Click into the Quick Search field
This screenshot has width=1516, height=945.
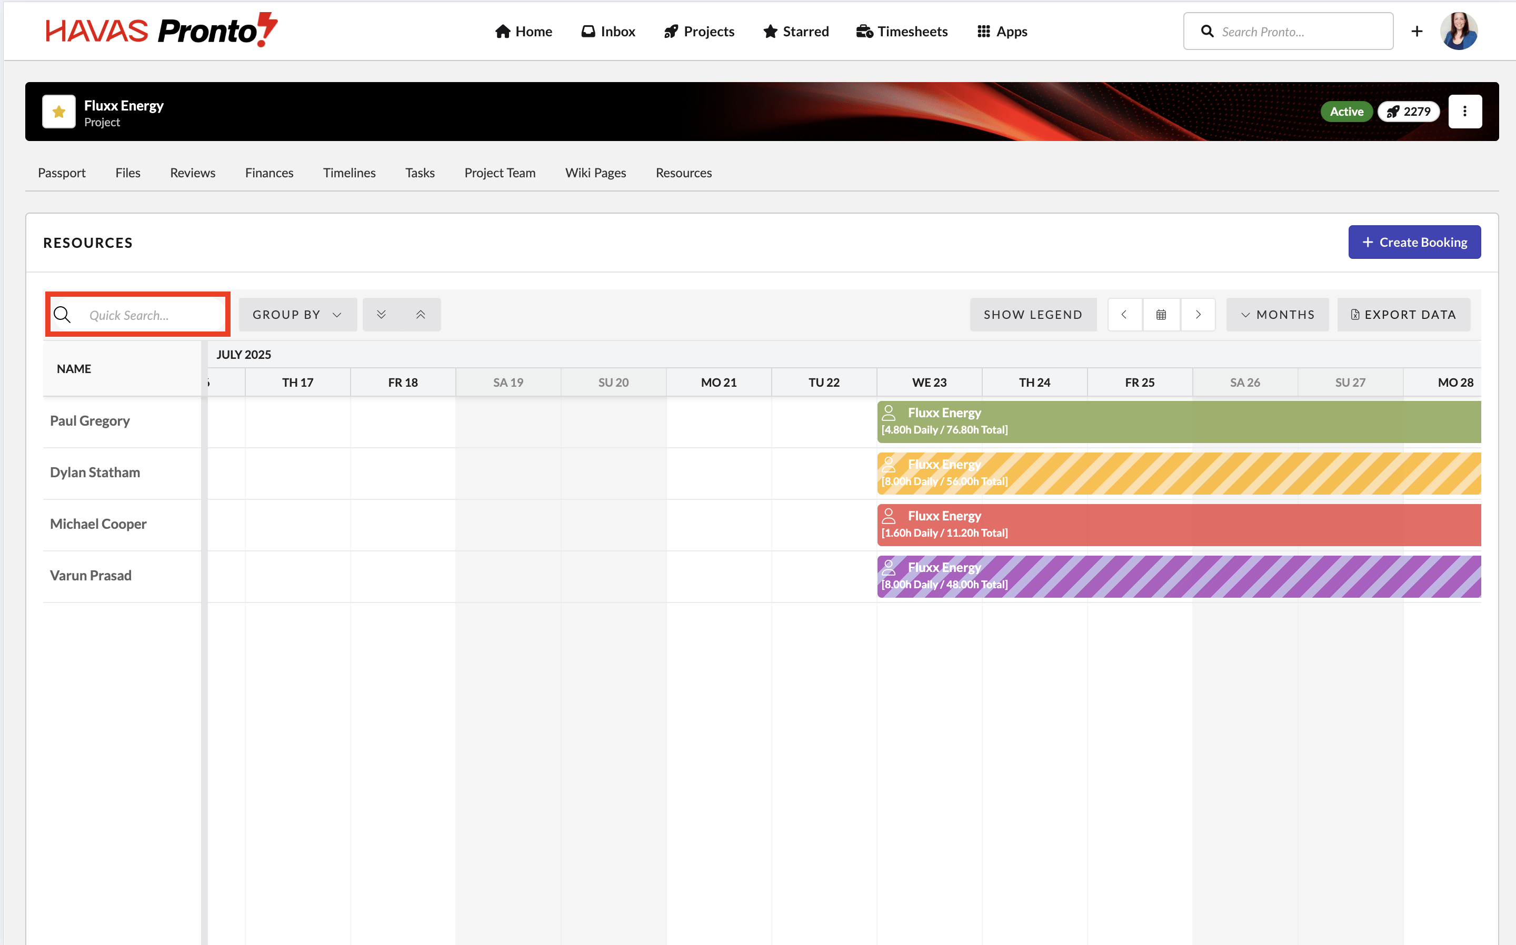[x=150, y=315]
